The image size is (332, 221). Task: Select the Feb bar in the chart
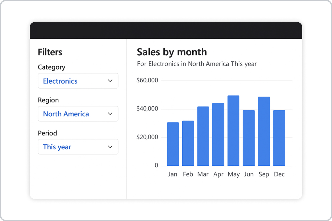pyautogui.click(x=188, y=143)
